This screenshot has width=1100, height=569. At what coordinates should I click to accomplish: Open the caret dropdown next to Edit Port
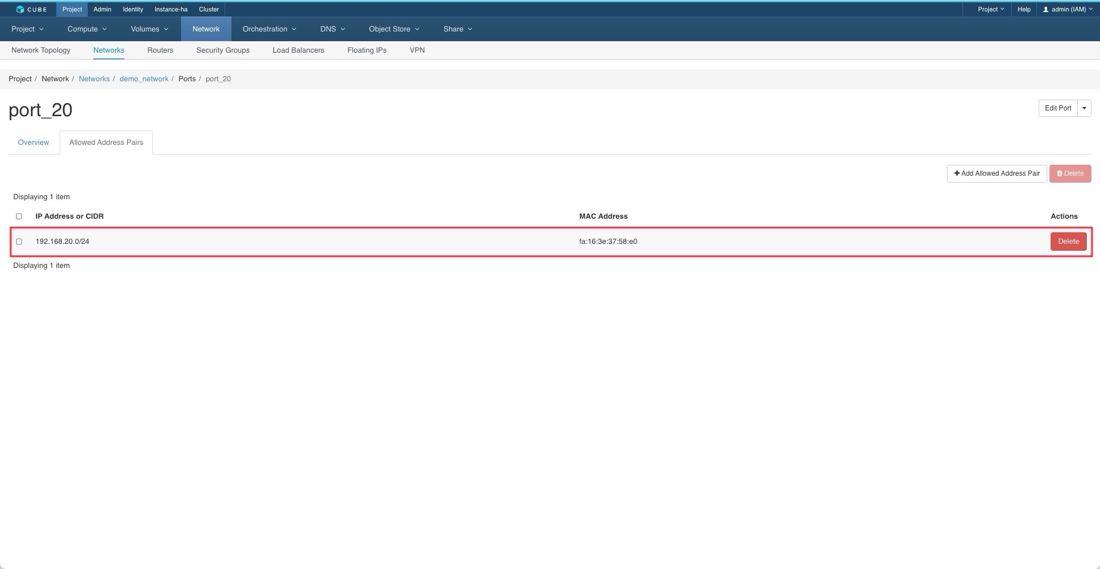click(x=1084, y=108)
